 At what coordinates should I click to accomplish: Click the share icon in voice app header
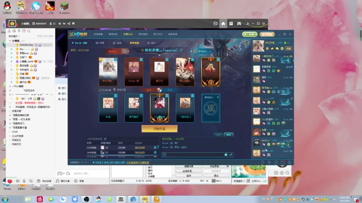pos(69,23)
